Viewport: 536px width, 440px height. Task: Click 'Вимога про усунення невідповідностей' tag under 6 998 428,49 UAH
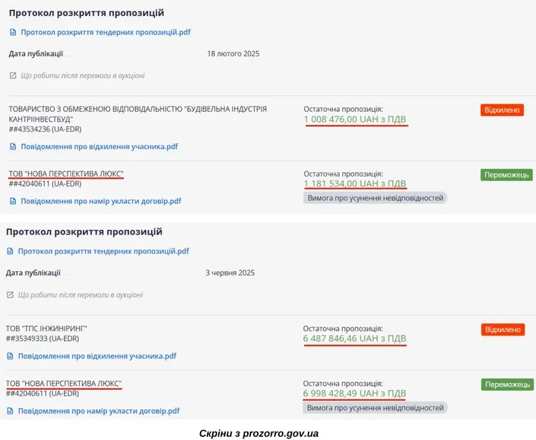click(376, 408)
